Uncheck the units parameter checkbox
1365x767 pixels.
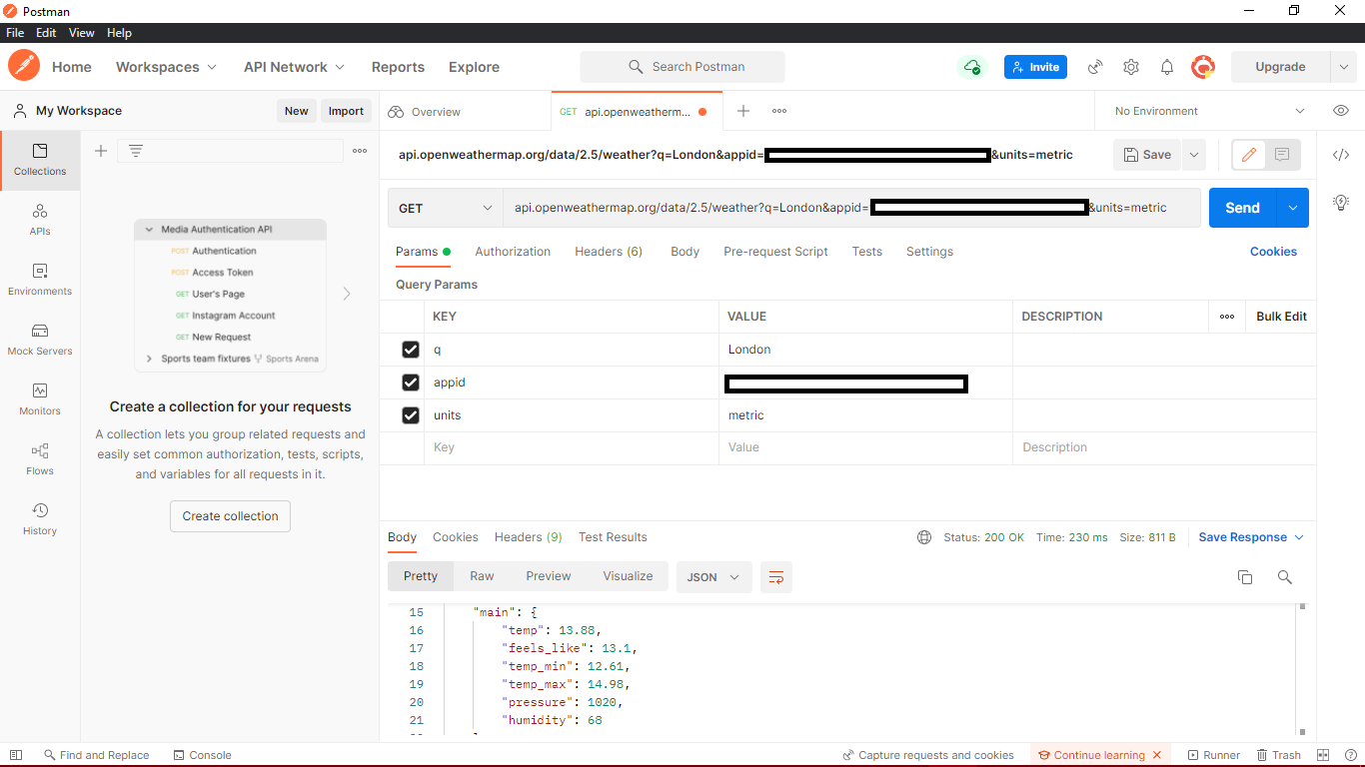coord(410,415)
